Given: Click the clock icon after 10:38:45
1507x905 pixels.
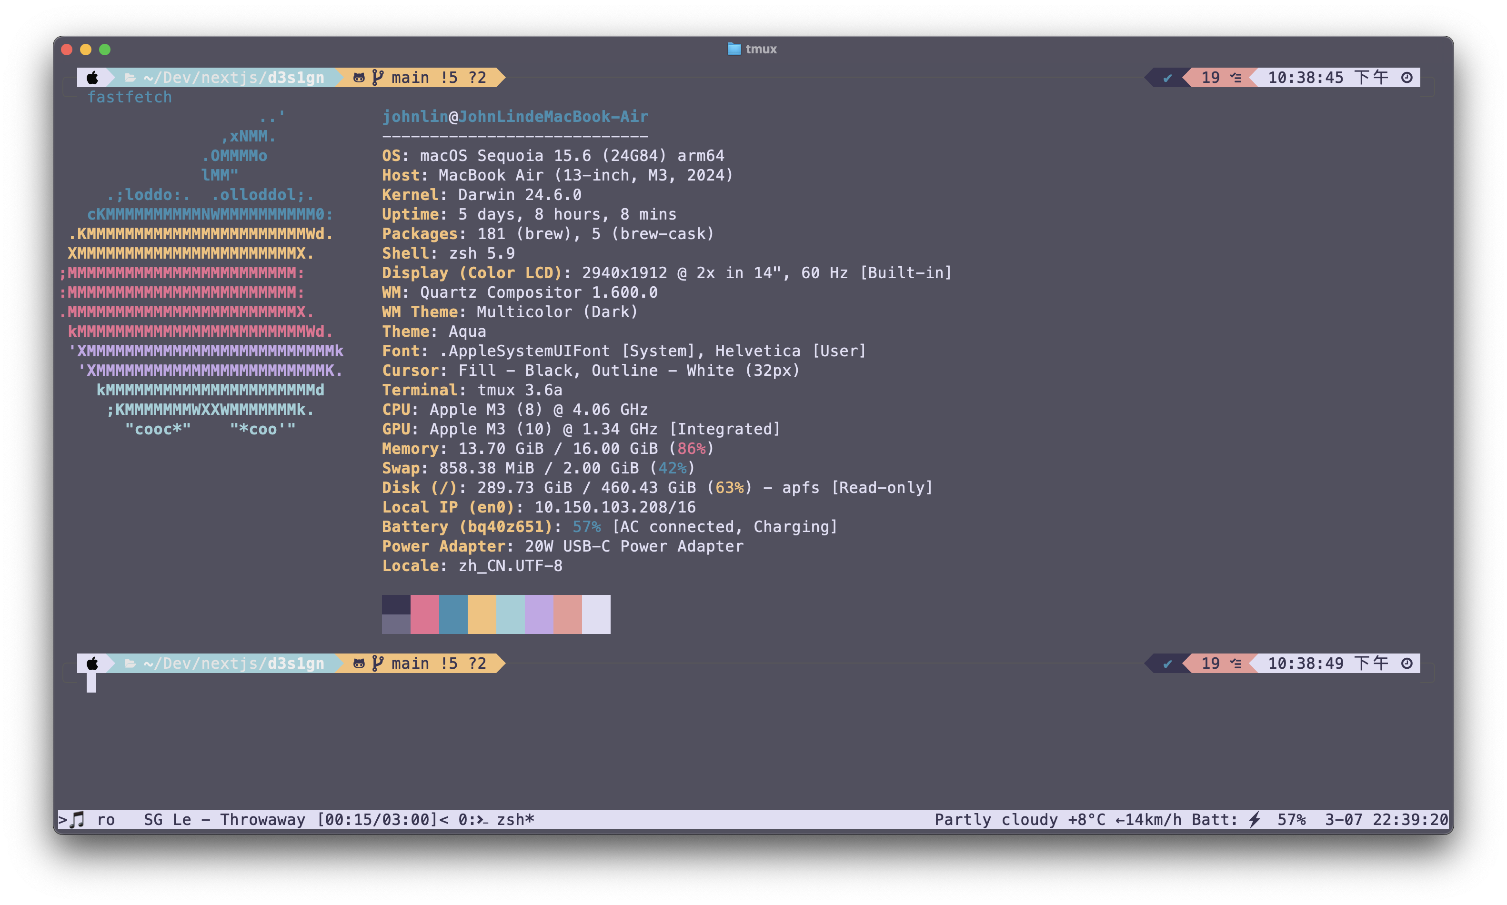Looking at the screenshot, I should (1407, 78).
